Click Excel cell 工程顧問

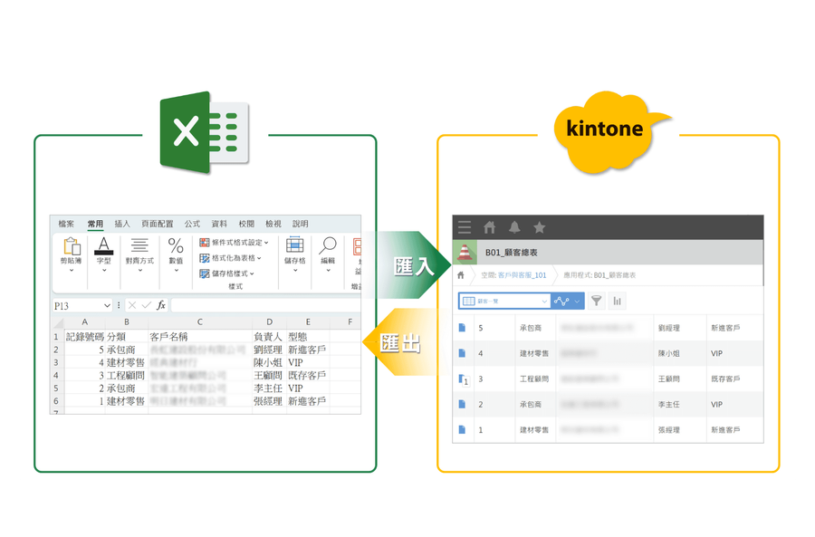point(126,375)
